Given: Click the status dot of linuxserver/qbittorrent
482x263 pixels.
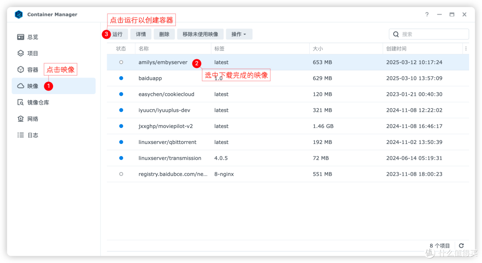Looking at the screenshot, I should 121,142.
